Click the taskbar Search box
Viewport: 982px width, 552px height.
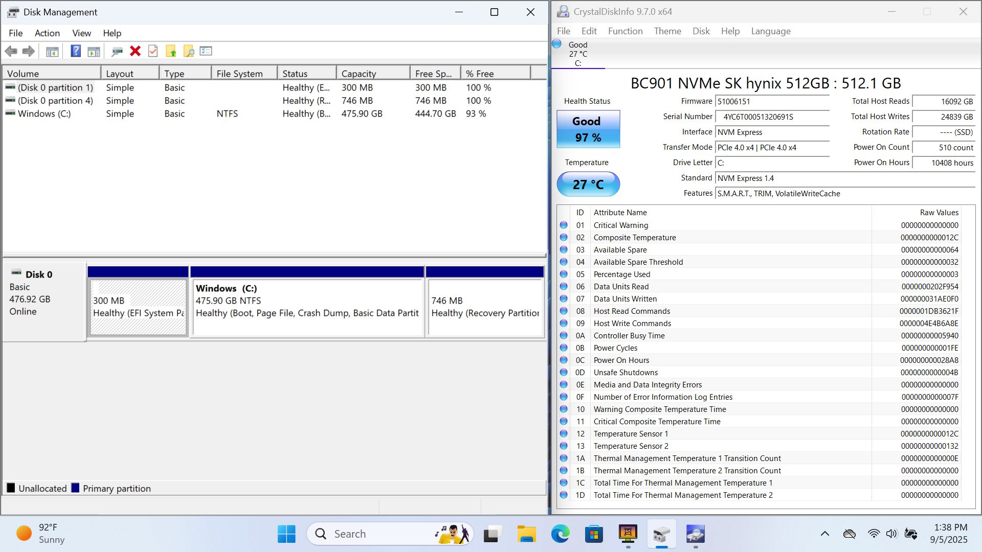pyautogui.click(x=390, y=534)
